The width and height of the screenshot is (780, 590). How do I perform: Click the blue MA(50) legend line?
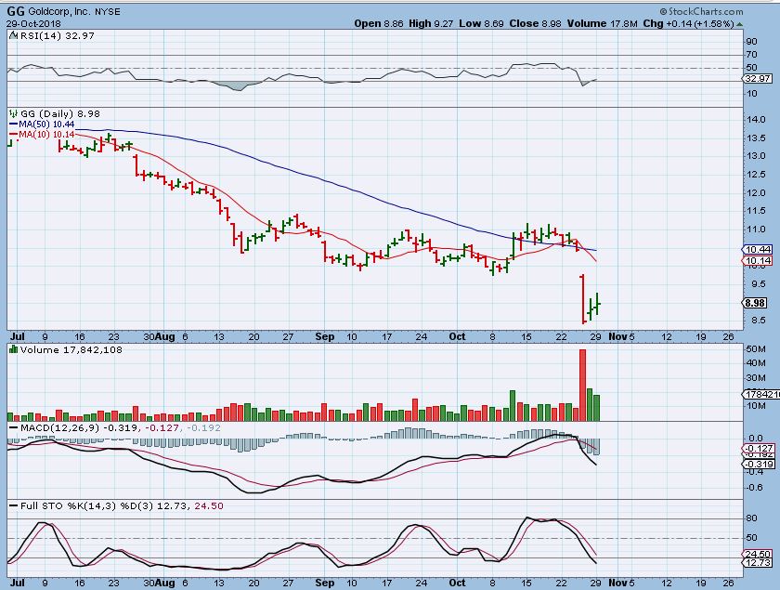click(x=13, y=125)
